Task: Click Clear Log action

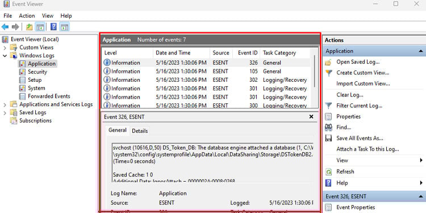Action: coord(350,95)
